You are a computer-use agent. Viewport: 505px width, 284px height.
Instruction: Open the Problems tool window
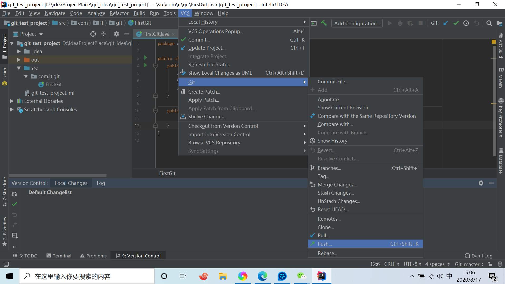(93, 256)
